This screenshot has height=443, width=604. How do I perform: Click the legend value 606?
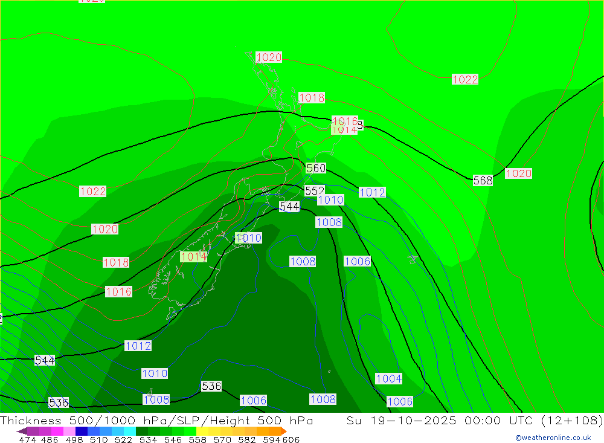coord(291,439)
